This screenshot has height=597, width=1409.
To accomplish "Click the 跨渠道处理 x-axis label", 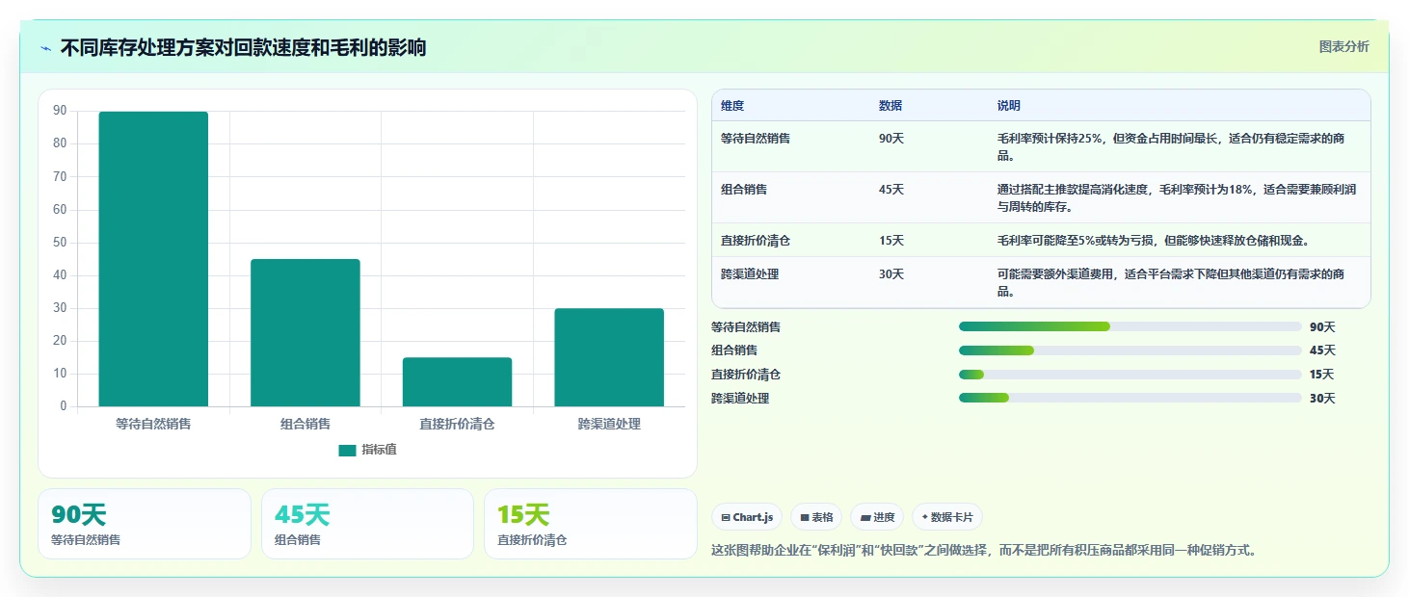I will (609, 424).
